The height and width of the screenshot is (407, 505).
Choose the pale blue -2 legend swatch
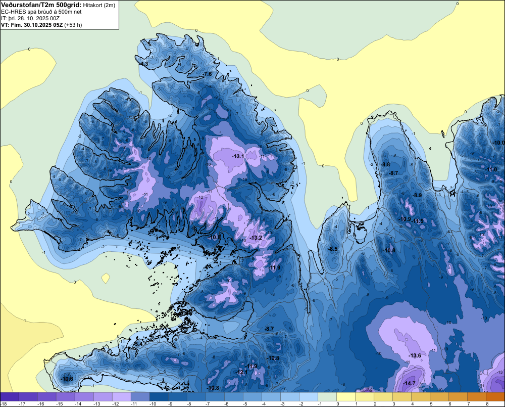(308, 396)
